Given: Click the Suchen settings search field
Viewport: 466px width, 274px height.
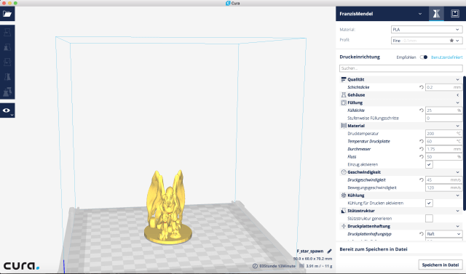Looking at the screenshot, I should [x=401, y=68].
